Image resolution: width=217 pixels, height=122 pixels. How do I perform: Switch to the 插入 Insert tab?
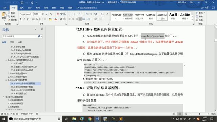pos(21,8)
